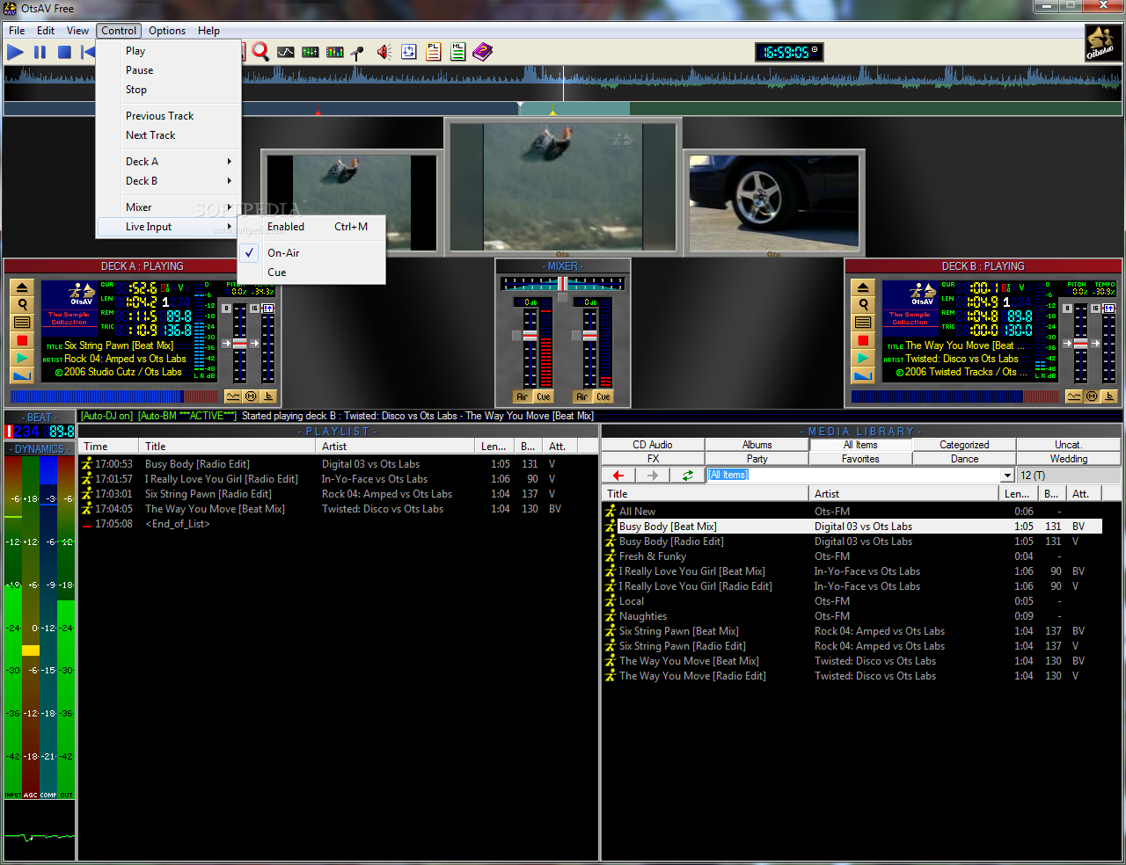This screenshot has width=1126, height=865.
Task: Click the blue swap arrows toolbar icon
Action: pyautogui.click(x=409, y=52)
